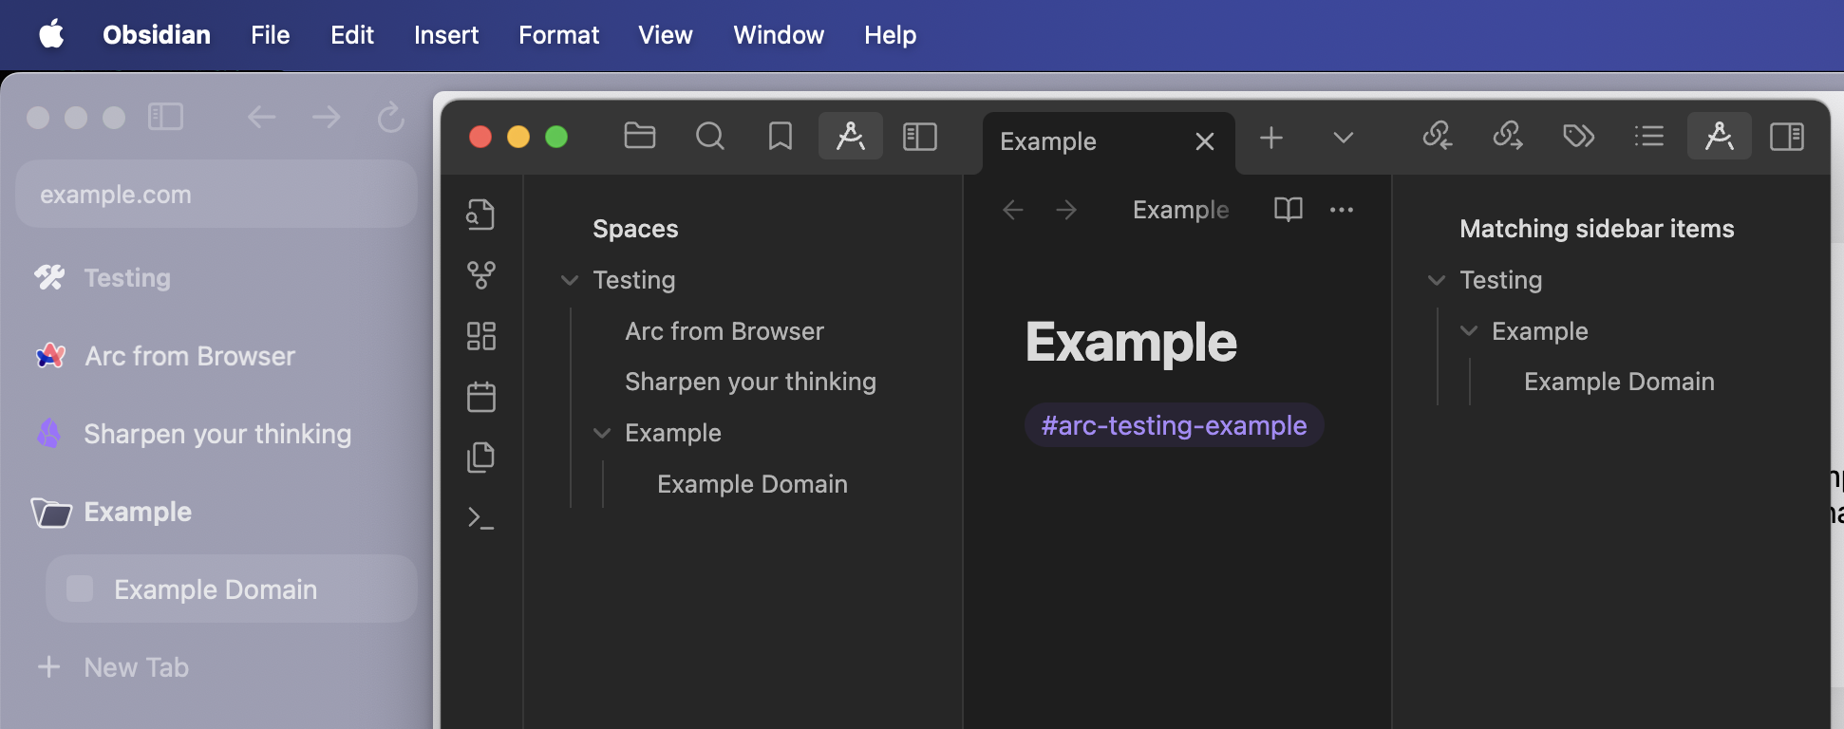
Task: Open the Apple menu
Action: (x=51, y=35)
